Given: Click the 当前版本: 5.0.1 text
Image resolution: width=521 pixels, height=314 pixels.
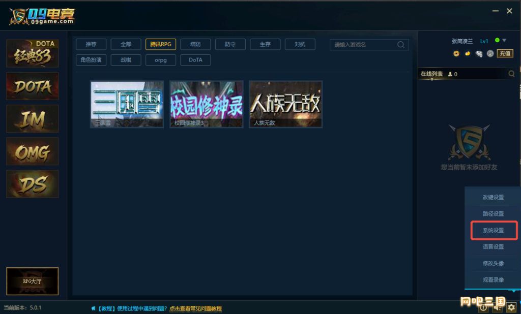Looking at the screenshot, I should click(x=22, y=308).
